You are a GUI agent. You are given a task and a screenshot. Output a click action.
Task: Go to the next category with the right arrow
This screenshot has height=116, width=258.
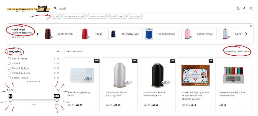pyautogui.click(x=246, y=34)
